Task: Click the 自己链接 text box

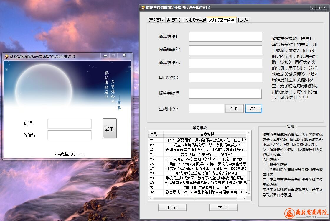Action: pos(225,77)
